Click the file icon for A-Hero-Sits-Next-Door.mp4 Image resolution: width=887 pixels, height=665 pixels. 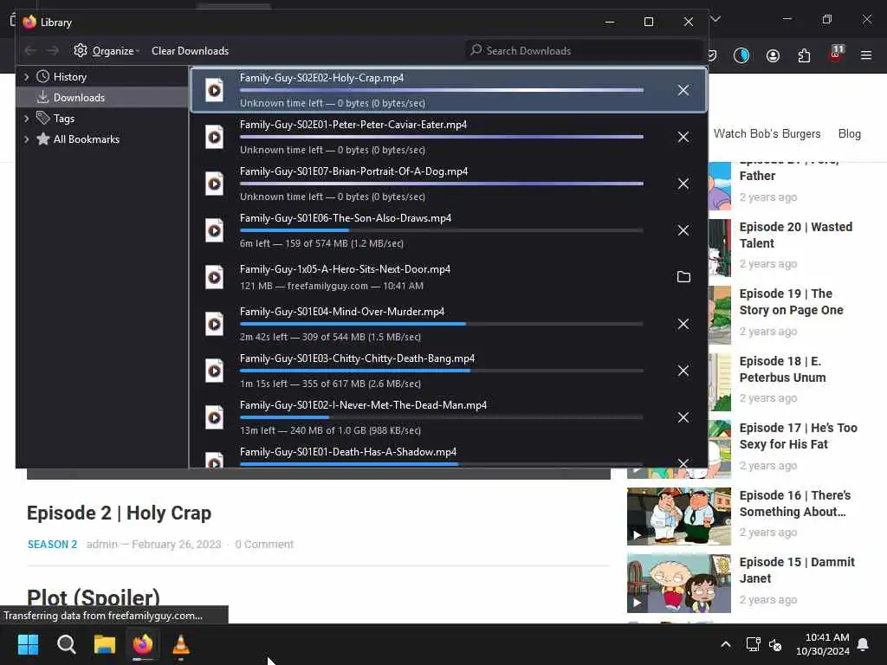215,277
